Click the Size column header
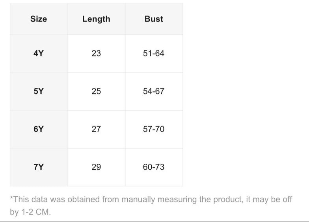This screenshot has height=222, width=309. (x=39, y=19)
